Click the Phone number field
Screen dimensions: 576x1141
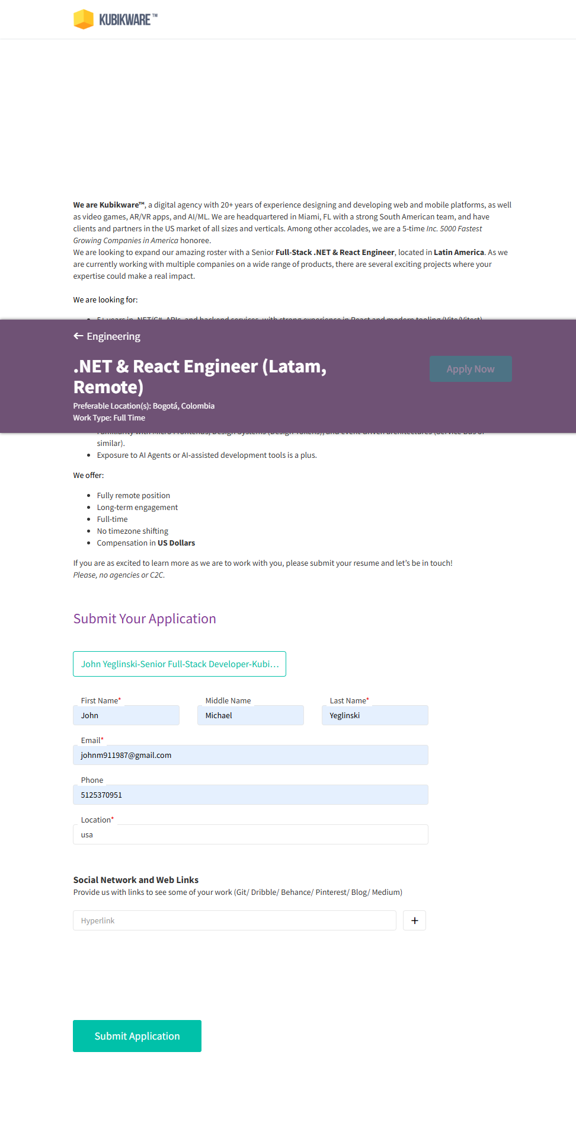tap(251, 795)
